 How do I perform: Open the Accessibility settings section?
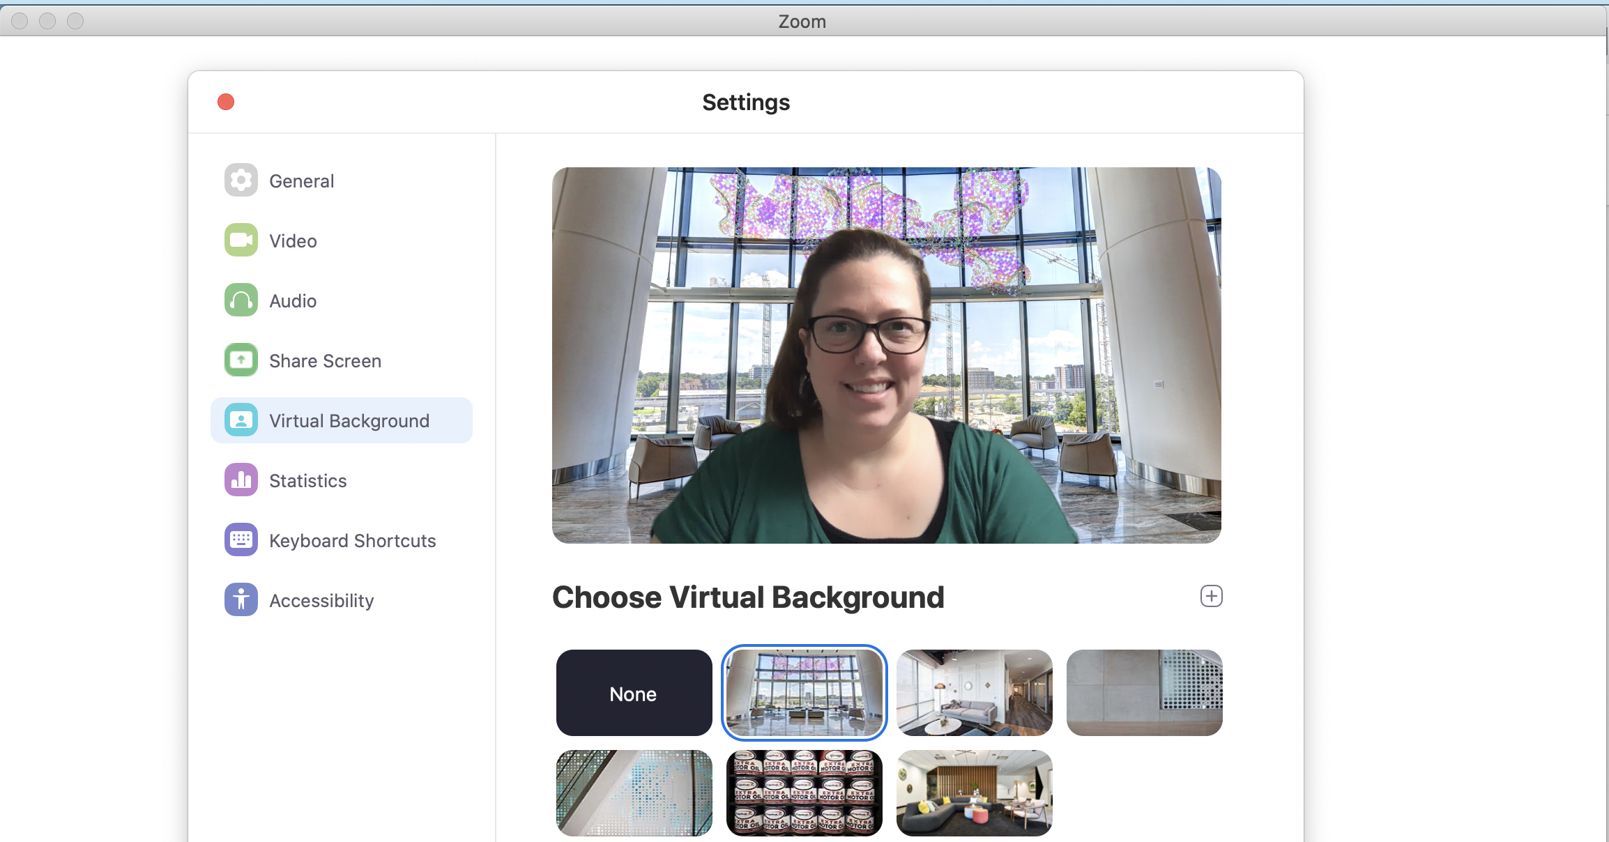(321, 600)
